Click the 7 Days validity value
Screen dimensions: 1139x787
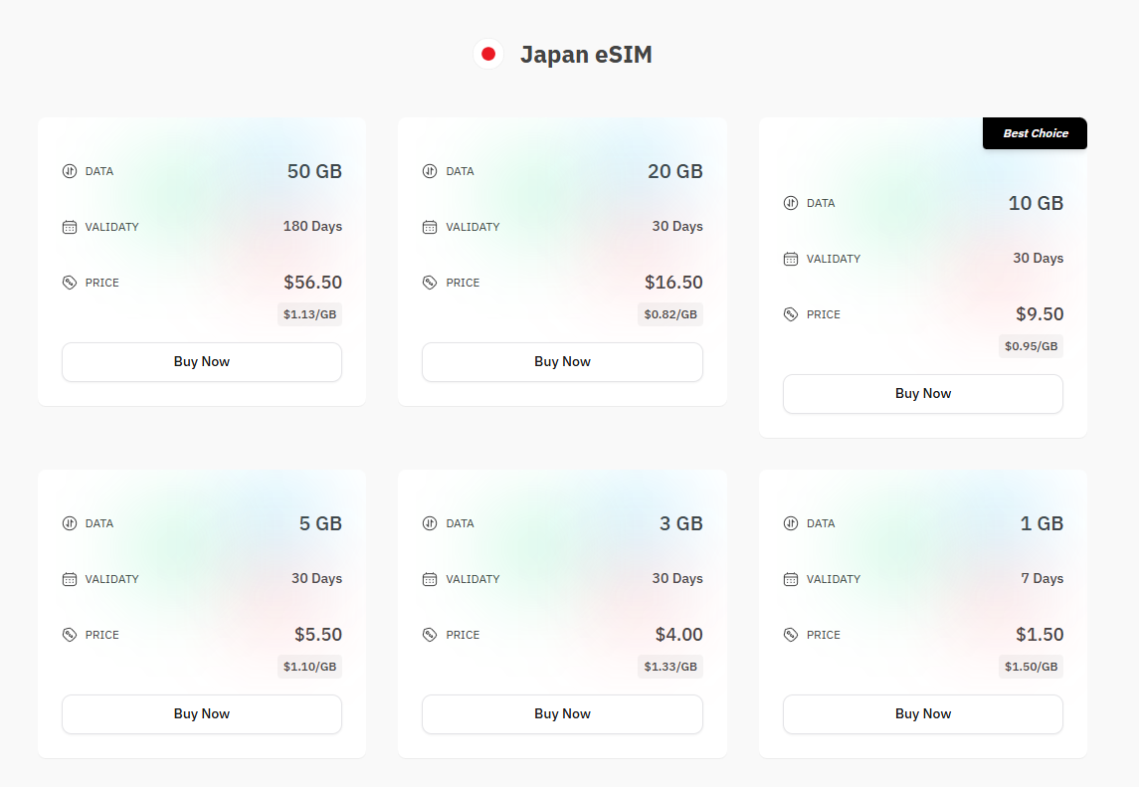[x=1043, y=578]
